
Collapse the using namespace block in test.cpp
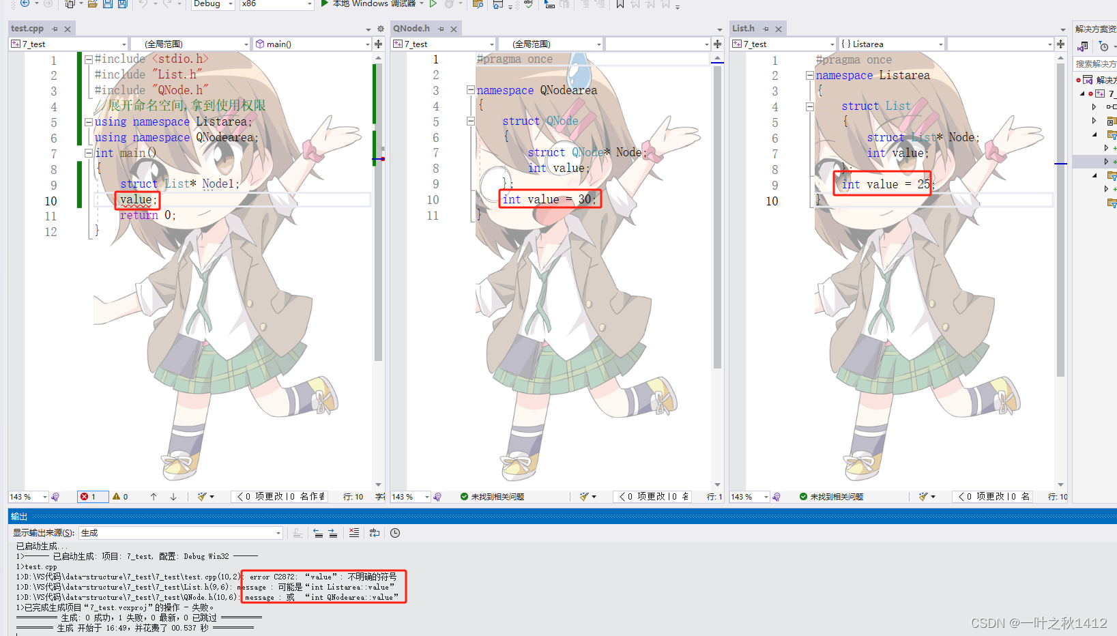click(89, 122)
